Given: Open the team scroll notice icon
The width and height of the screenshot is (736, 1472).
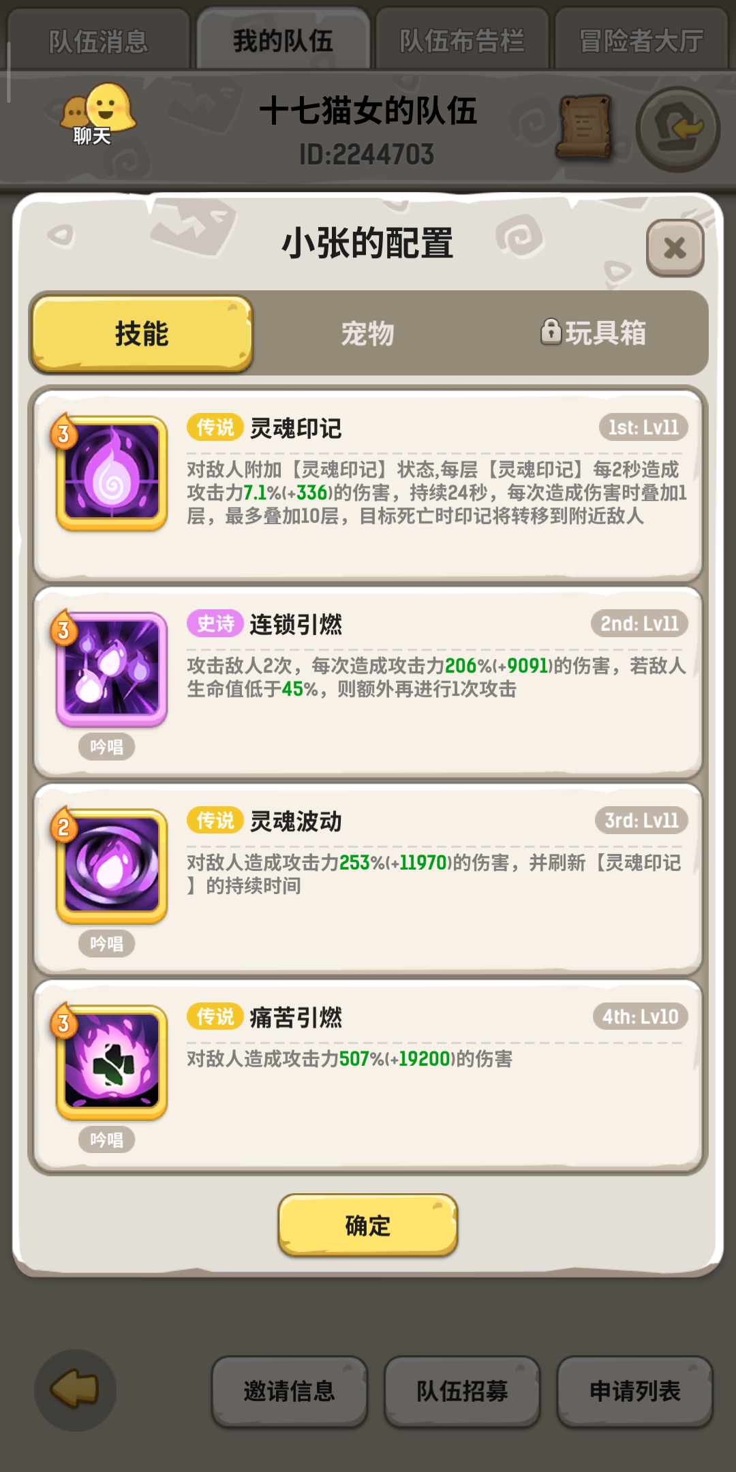Looking at the screenshot, I should coord(584,127).
